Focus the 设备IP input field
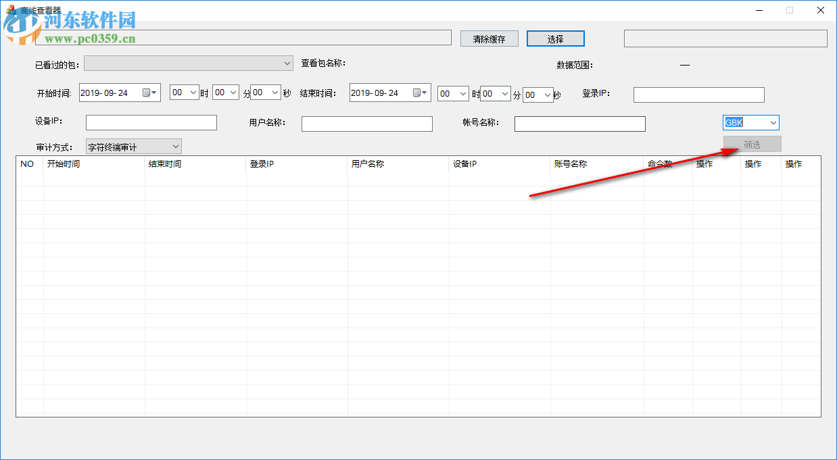The width and height of the screenshot is (837, 460). (x=151, y=122)
